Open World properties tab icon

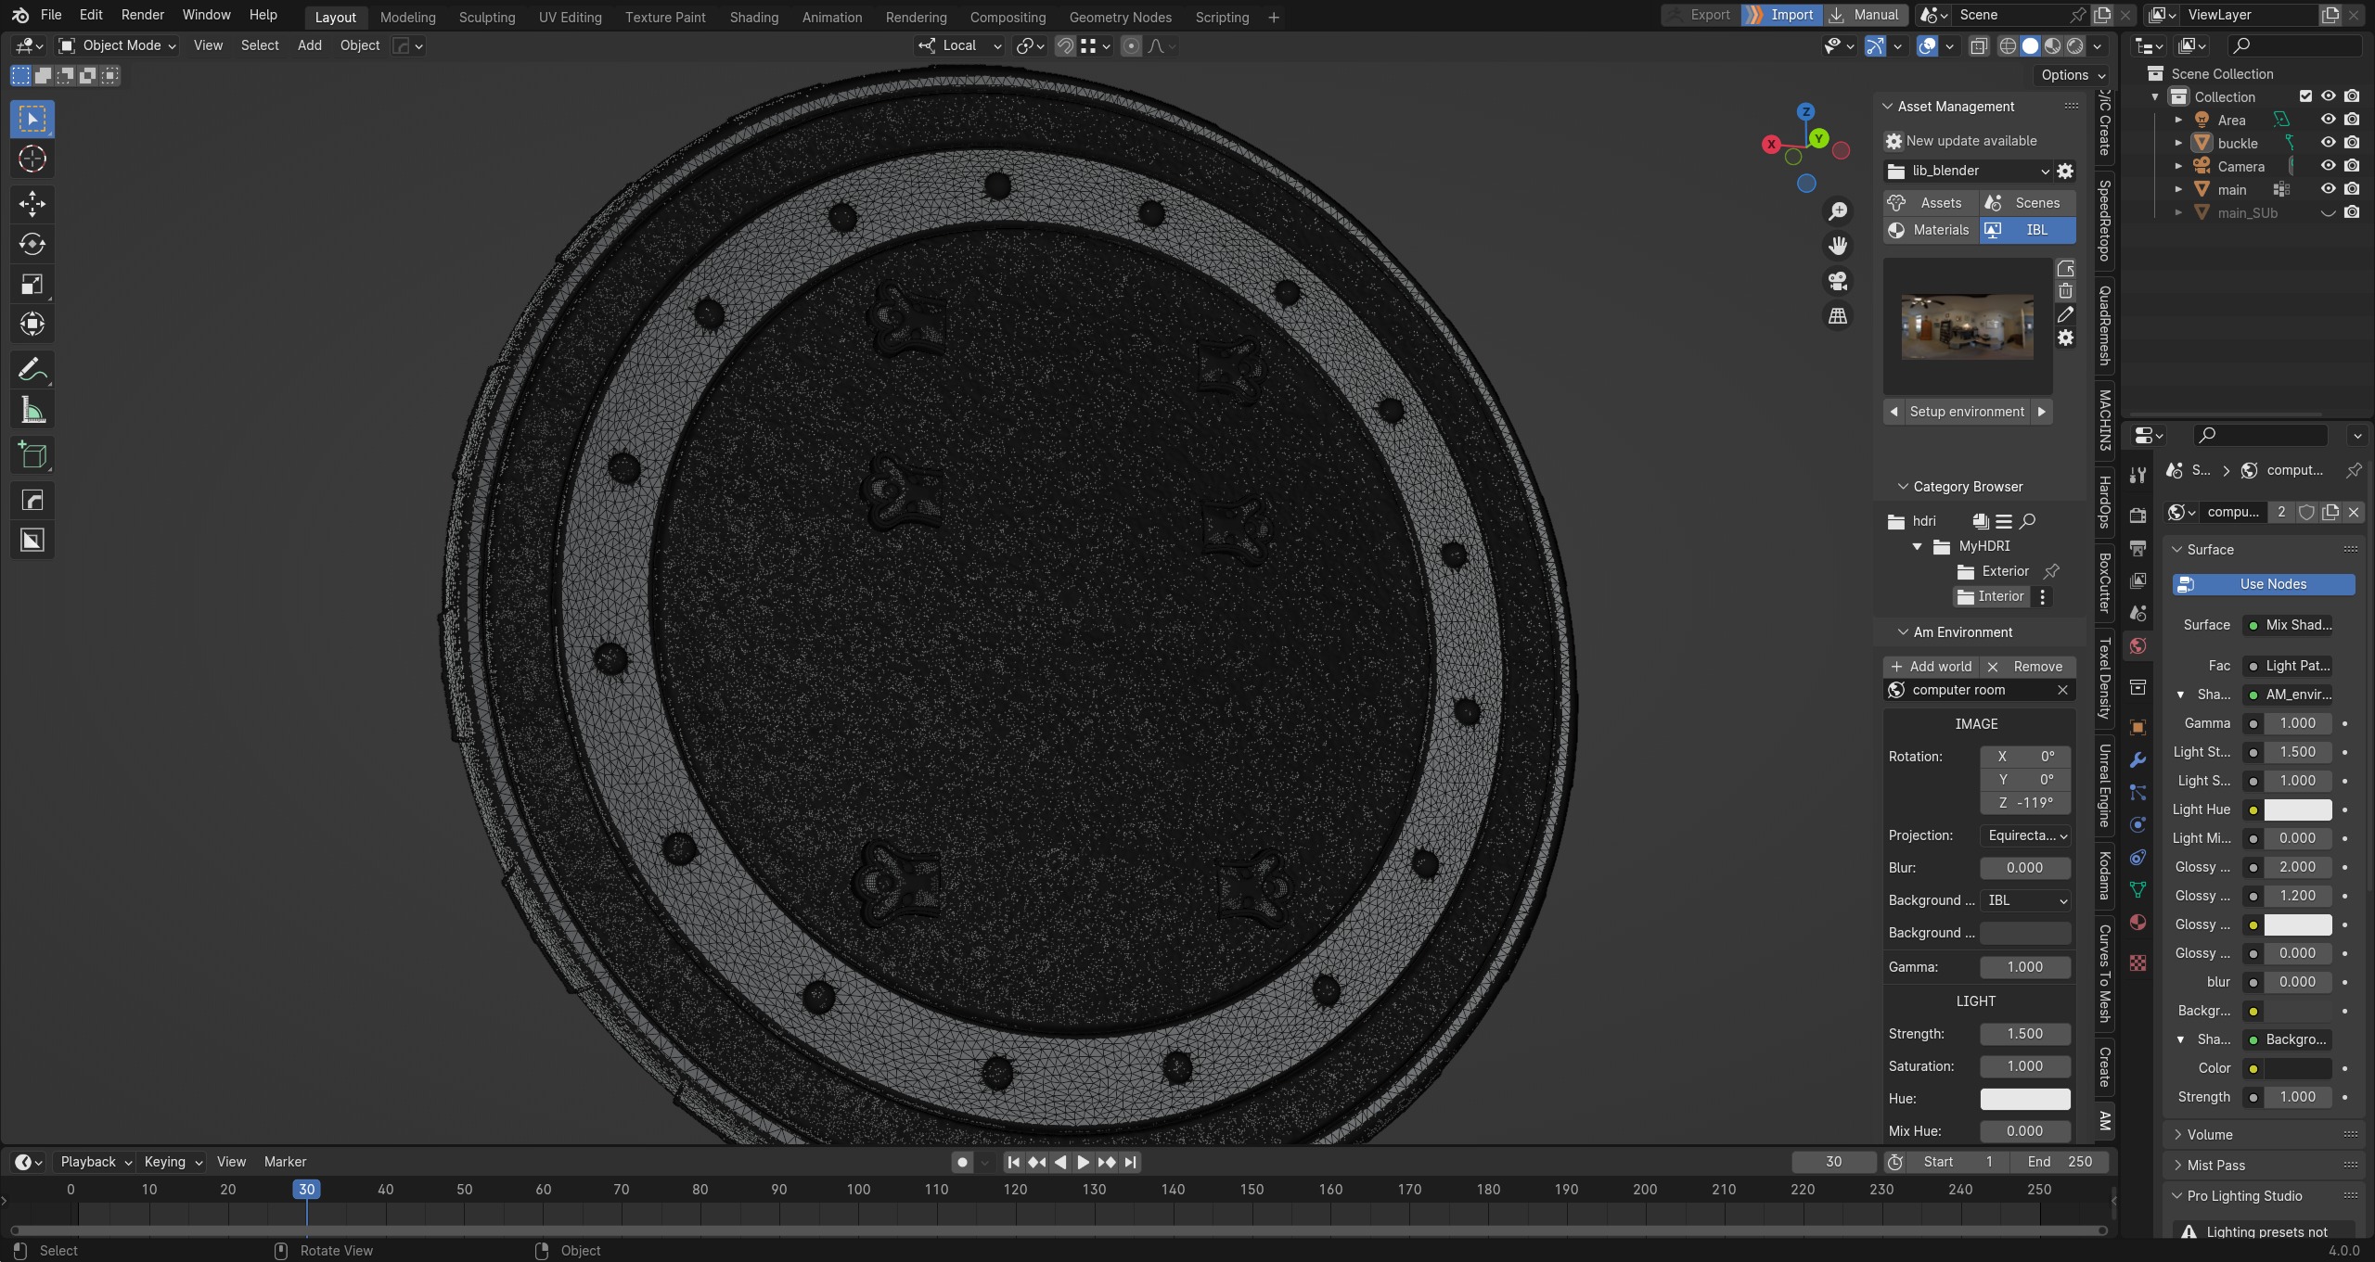point(2137,646)
